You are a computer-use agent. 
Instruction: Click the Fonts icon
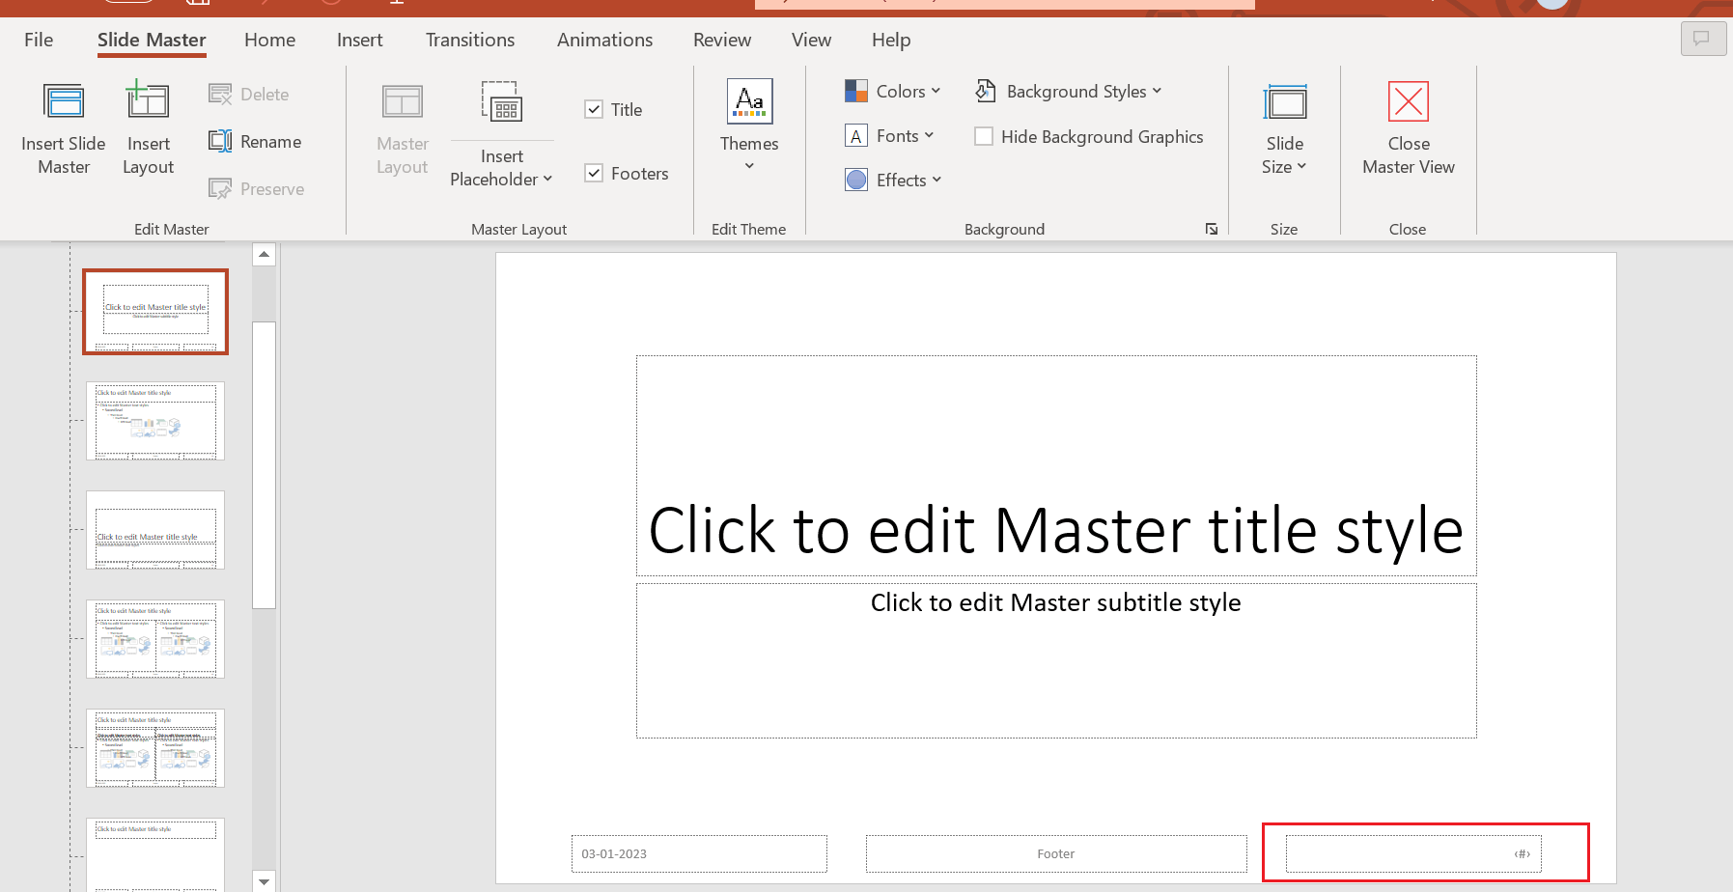pyautogui.click(x=856, y=136)
